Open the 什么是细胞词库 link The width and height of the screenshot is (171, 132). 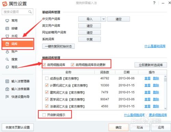(x=134, y=115)
